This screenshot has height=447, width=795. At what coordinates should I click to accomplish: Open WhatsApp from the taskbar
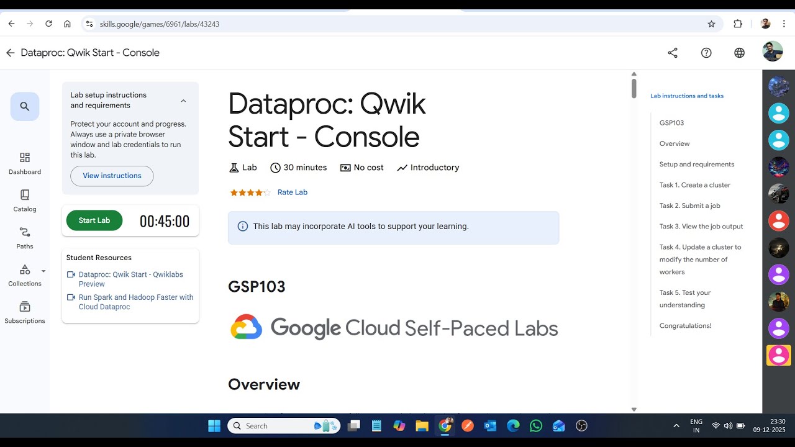point(536,426)
